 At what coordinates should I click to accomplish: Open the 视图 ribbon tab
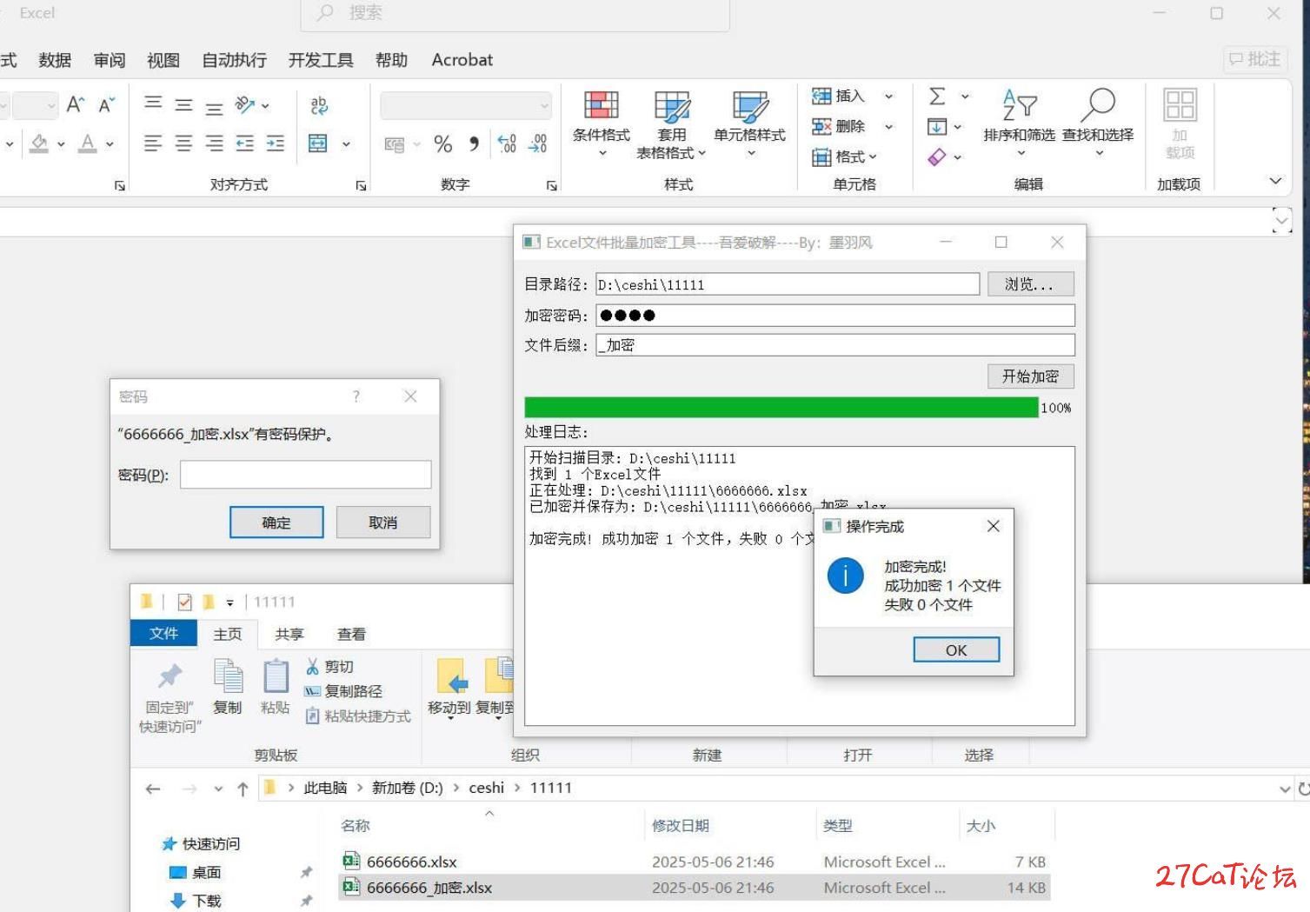[163, 60]
